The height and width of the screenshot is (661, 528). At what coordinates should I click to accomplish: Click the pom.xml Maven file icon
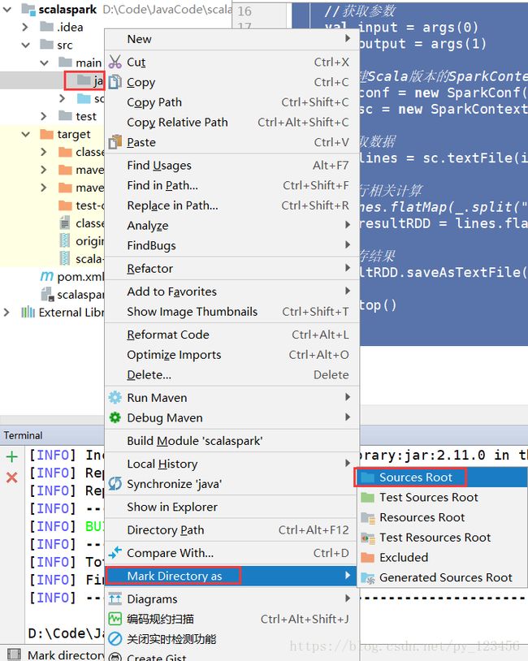47,276
